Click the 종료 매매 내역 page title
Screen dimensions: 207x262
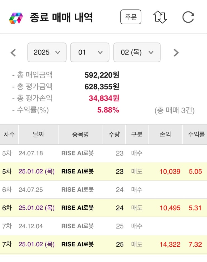61,18
